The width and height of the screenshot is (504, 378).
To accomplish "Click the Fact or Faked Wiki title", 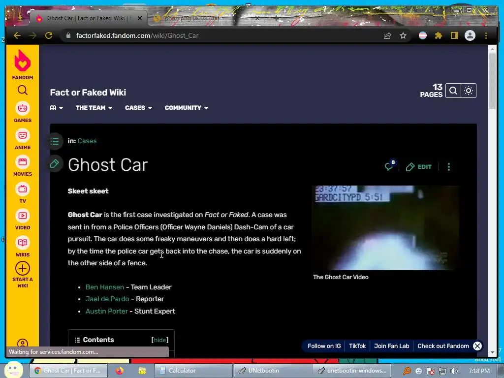I will coord(88,93).
